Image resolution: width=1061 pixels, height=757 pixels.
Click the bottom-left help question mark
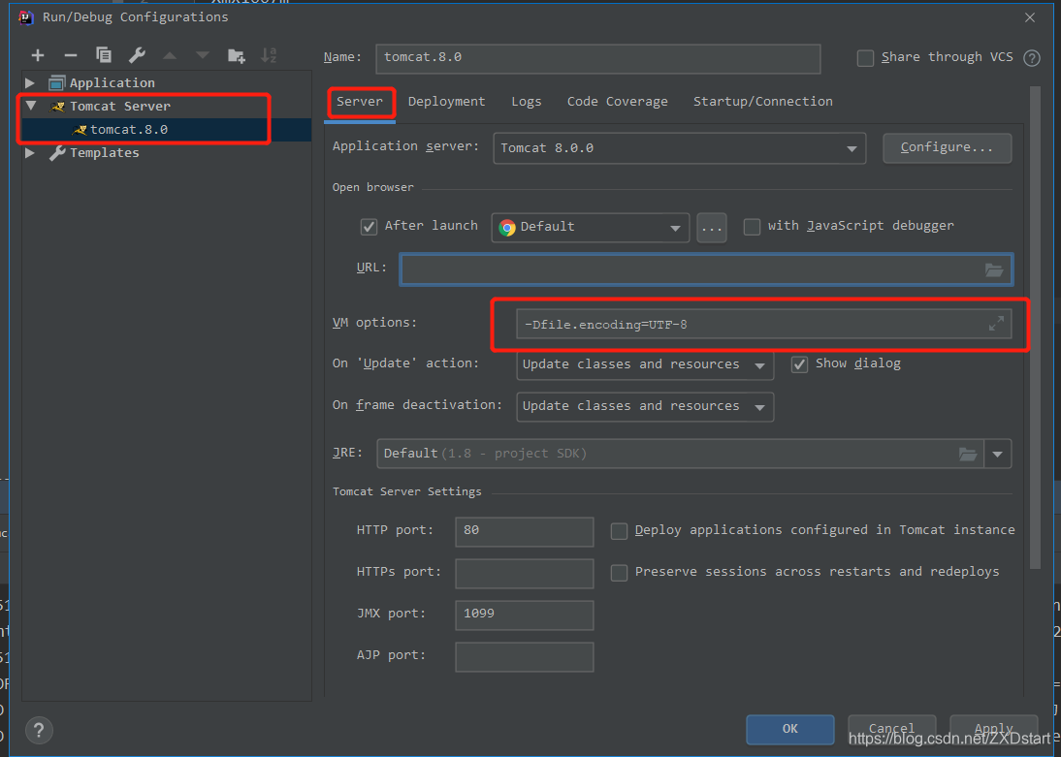39,730
